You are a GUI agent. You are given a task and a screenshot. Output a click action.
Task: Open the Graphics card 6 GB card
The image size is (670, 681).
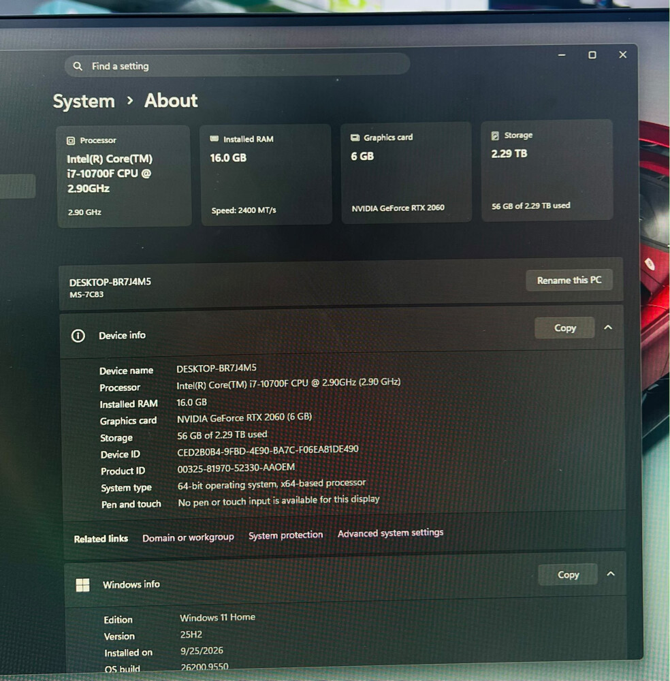pyautogui.click(x=406, y=172)
